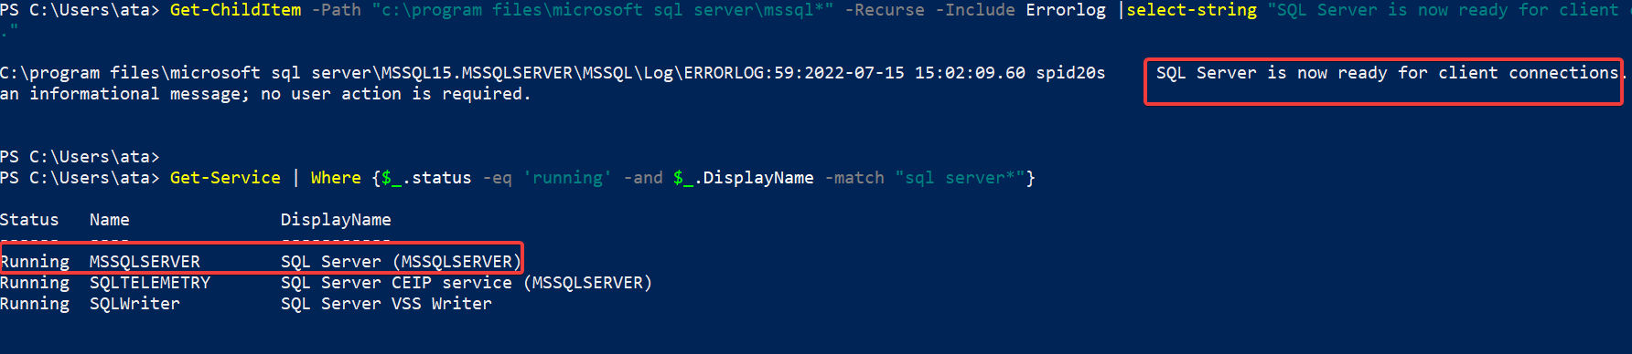Click the select-string command text
The width and height of the screenshot is (1632, 354).
1191,10
